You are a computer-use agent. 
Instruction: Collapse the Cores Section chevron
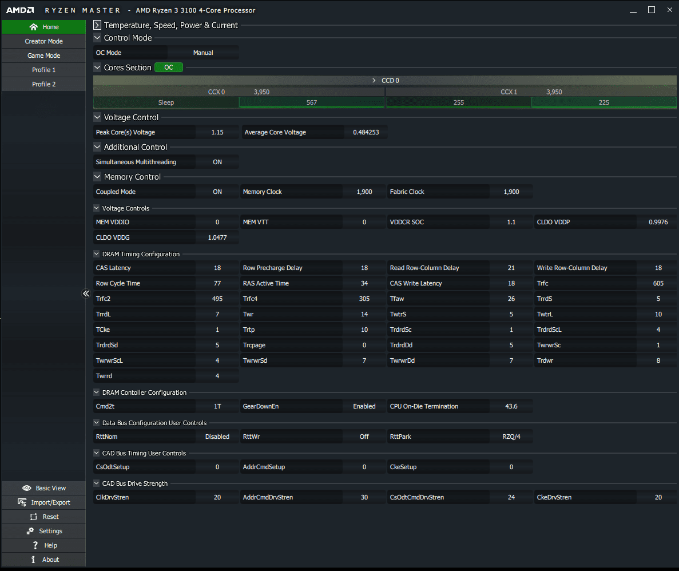tap(97, 68)
